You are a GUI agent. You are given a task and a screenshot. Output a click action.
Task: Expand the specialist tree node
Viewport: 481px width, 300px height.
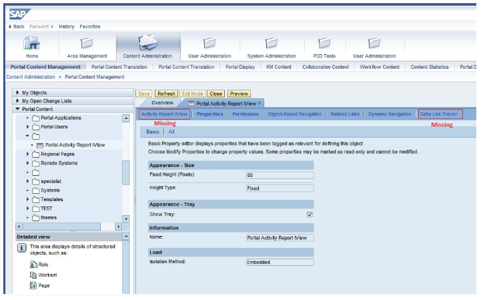tap(27, 181)
